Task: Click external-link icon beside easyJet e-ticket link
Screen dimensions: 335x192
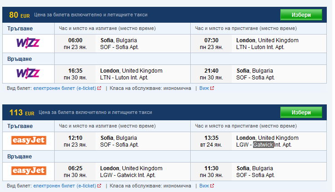Action: tap(99, 186)
